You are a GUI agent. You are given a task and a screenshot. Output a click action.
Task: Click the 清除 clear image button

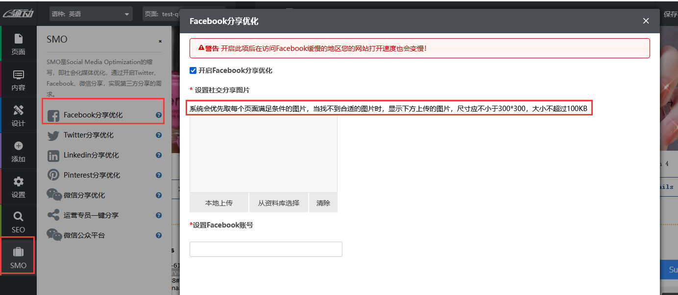click(323, 202)
